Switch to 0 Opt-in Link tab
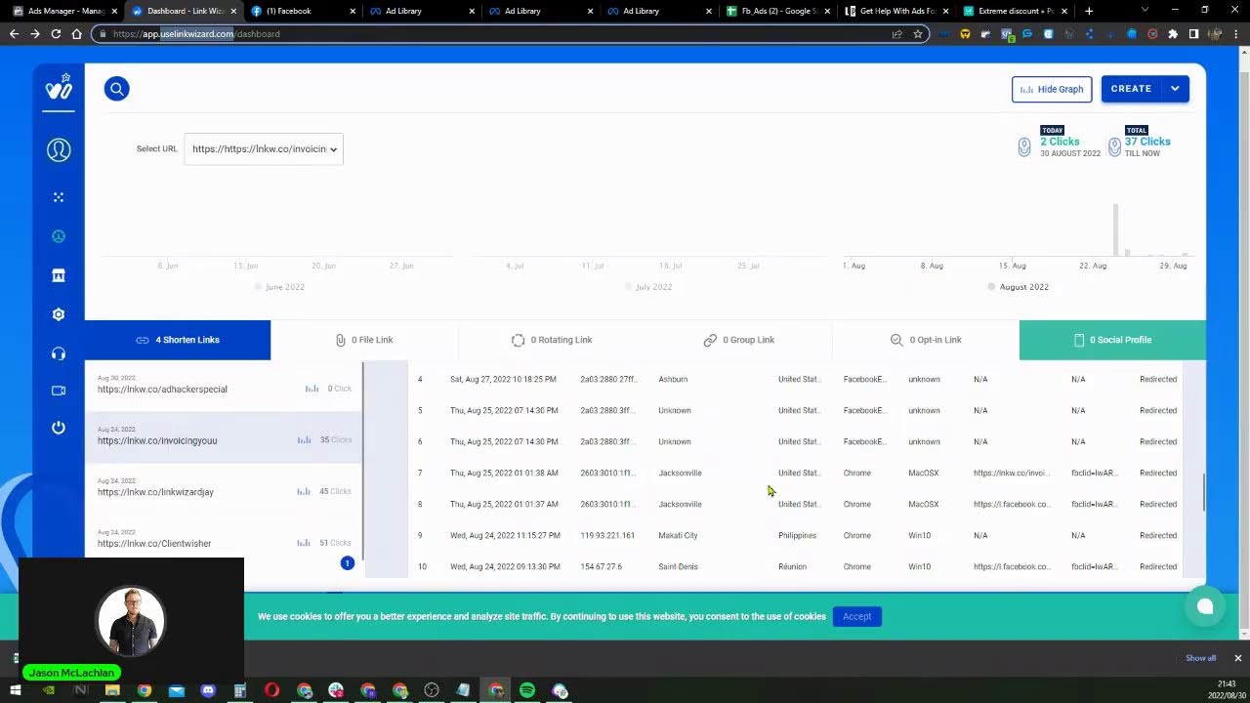The height and width of the screenshot is (703, 1250). click(x=926, y=340)
